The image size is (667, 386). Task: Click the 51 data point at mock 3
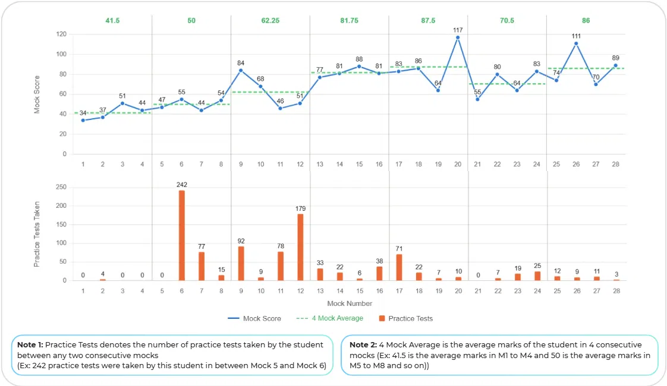tap(122, 103)
